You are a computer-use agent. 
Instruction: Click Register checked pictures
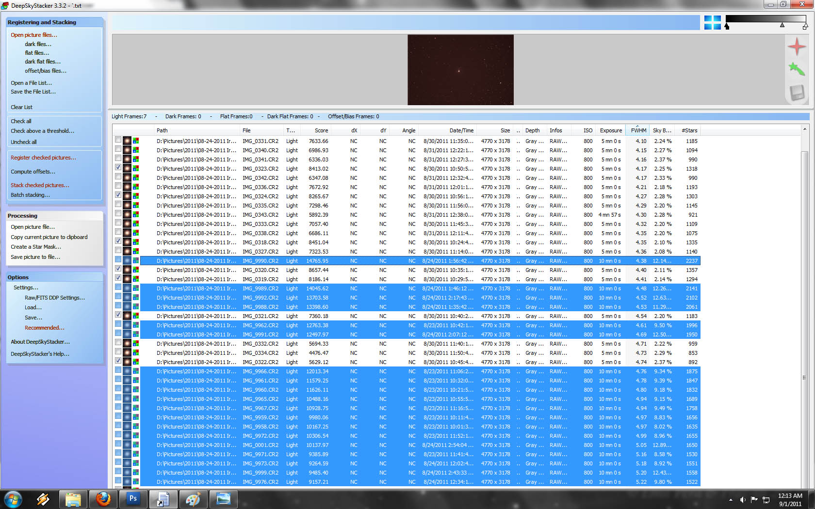[43, 158]
